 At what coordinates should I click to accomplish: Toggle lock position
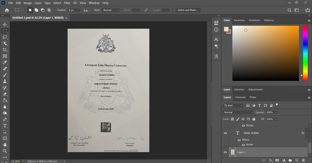click(243, 119)
